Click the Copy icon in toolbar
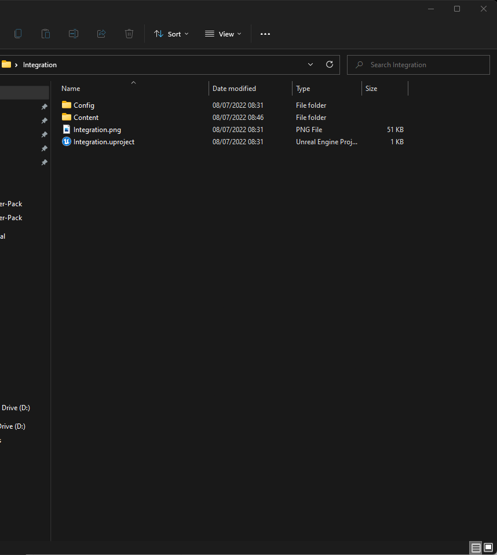Image resolution: width=497 pixels, height=555 pixels. (x=18, y=34)
